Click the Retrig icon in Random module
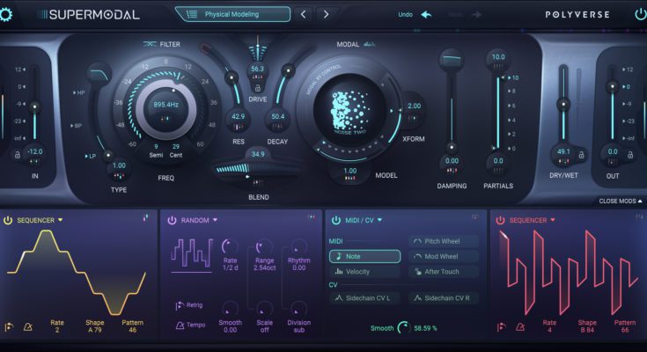The height and width of the screenshot is (352, 647). coord(180,305)
